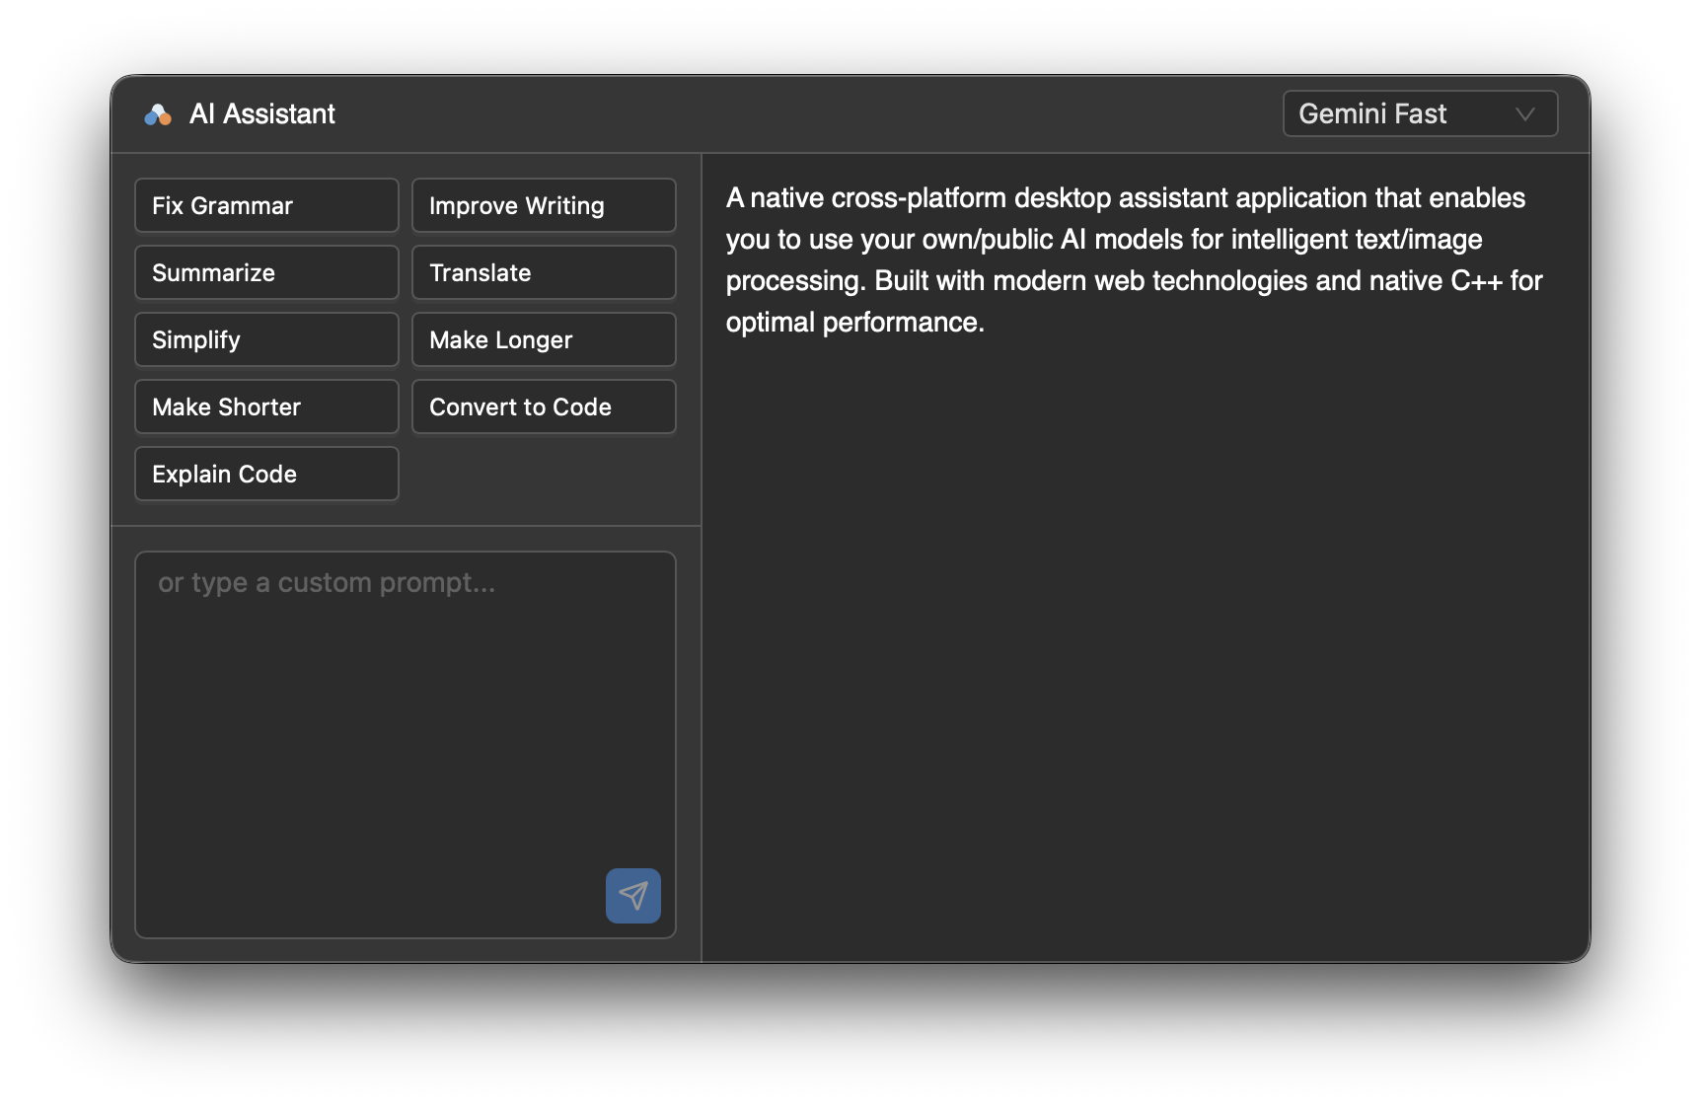Select the Fix Grammar action

pos(265,205)
